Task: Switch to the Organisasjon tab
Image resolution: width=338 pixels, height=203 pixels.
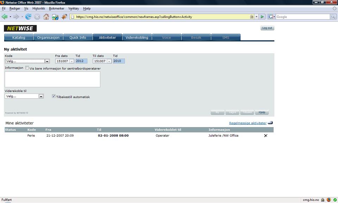Action: [x=48, y=38]
